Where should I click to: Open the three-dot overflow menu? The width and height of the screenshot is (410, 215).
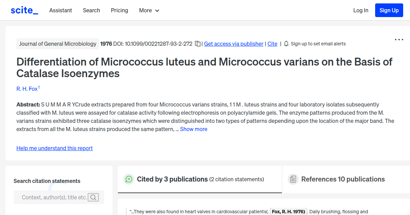click(x=399, y=40)
